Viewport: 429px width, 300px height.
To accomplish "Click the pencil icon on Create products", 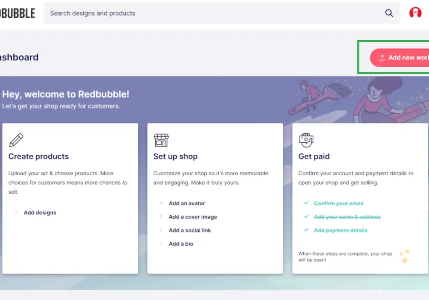I will pos(16,140).
